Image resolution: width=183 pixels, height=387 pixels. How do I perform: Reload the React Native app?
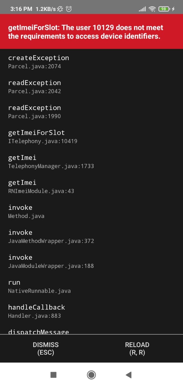137,349
